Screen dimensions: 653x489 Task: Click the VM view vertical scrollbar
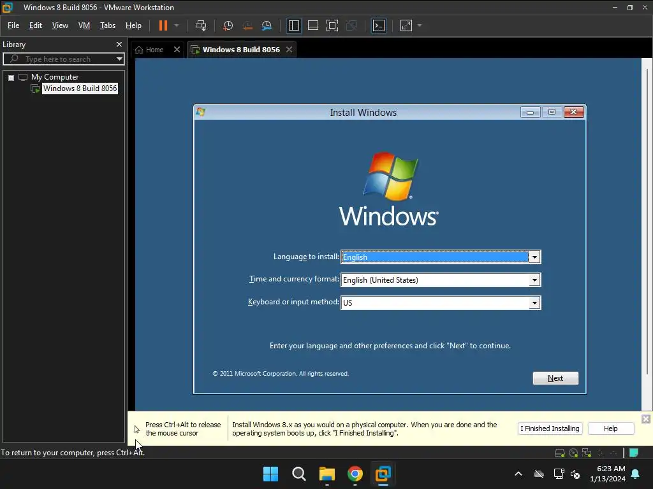[x=647, y=220]
